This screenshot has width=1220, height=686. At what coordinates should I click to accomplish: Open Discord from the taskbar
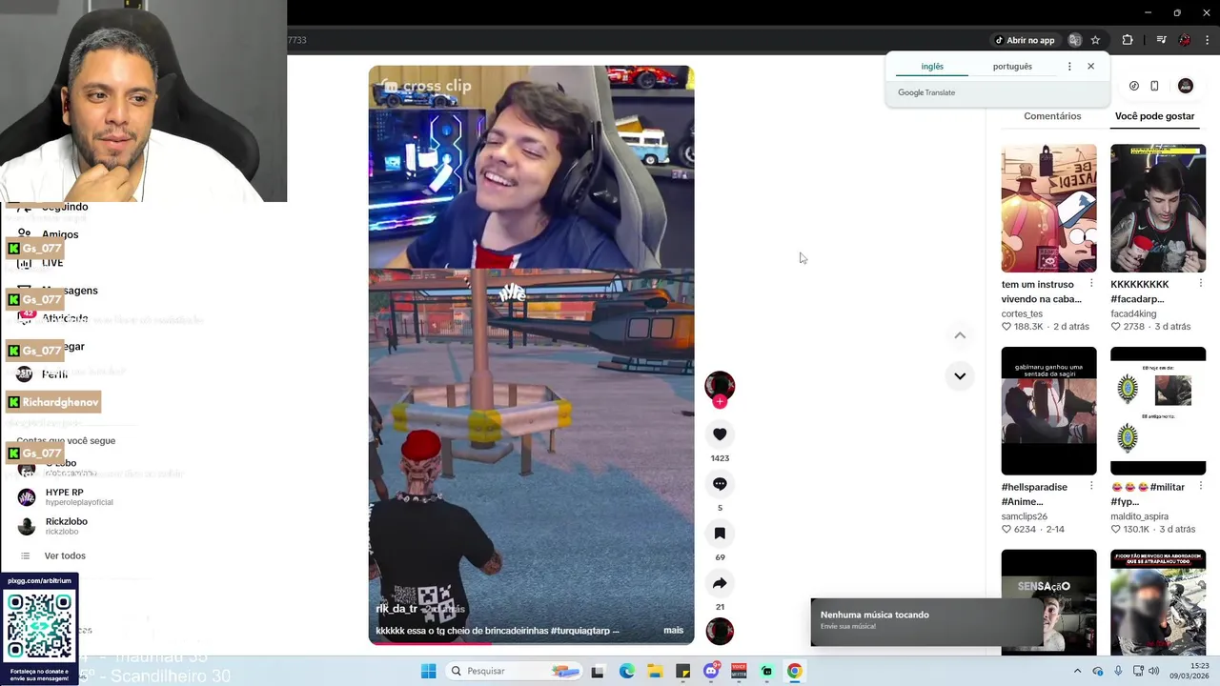(711, 671)
